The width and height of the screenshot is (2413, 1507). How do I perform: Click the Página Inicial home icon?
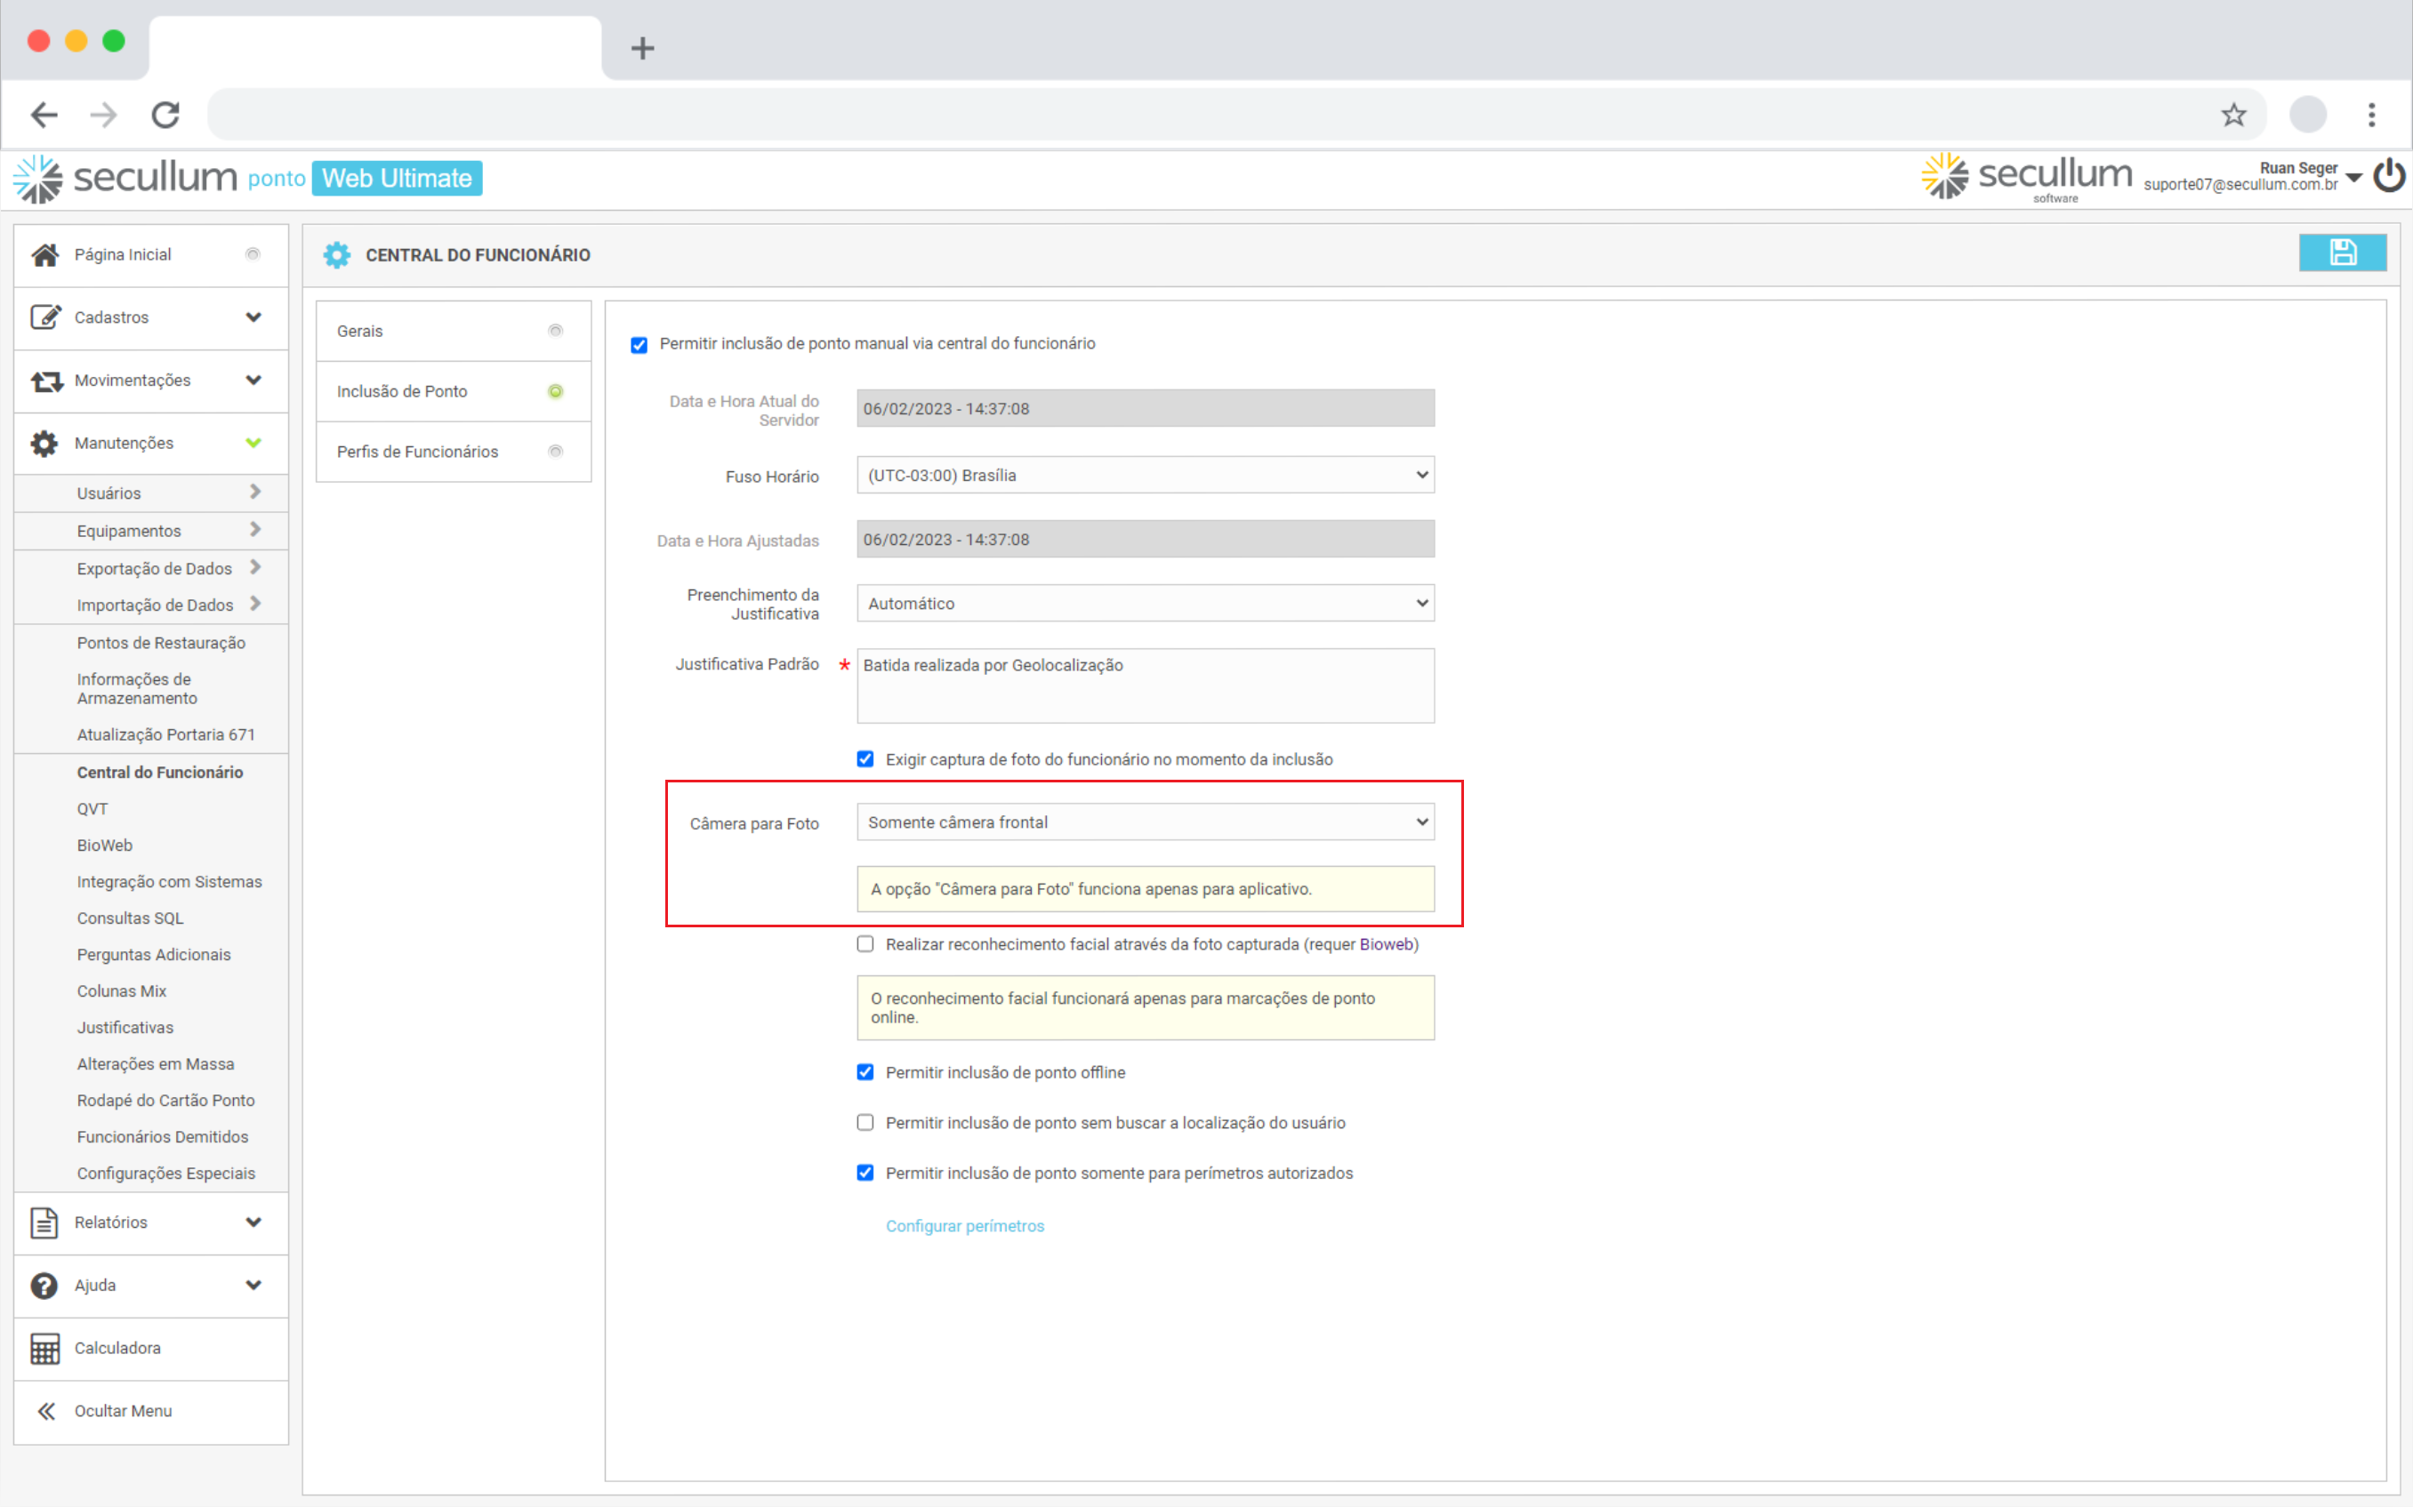point(44,254)
